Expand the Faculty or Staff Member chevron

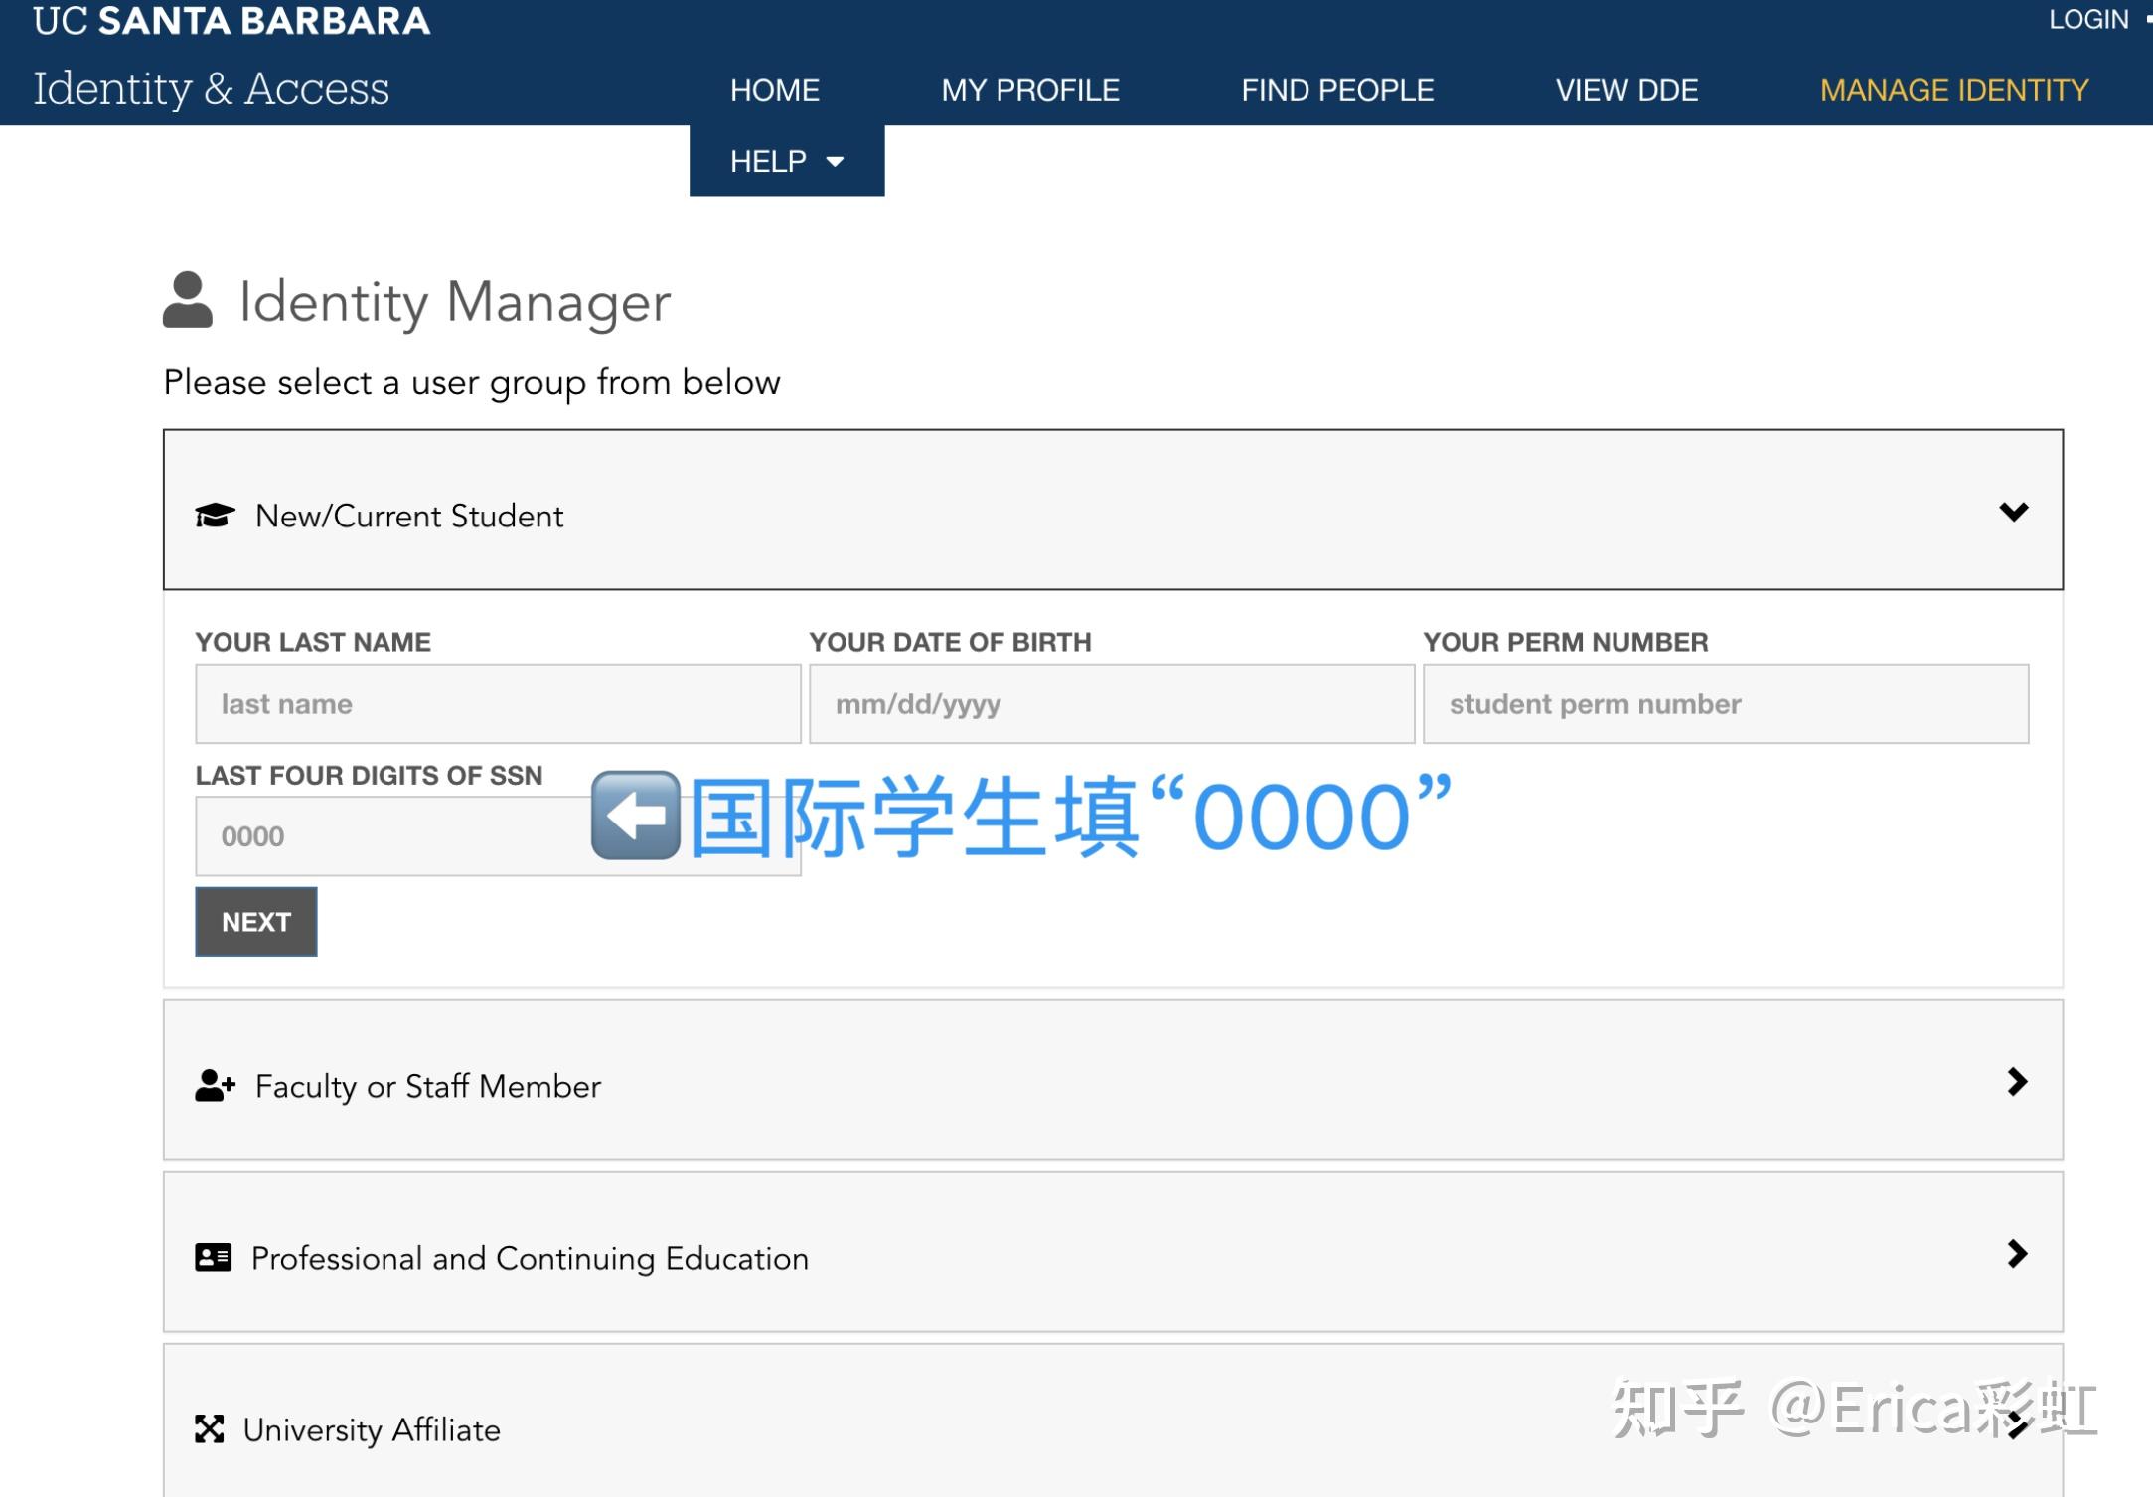[2017, 1081]
